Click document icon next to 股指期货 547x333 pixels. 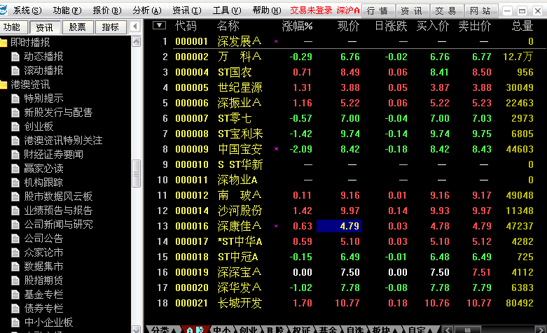[x=15, y=281]
